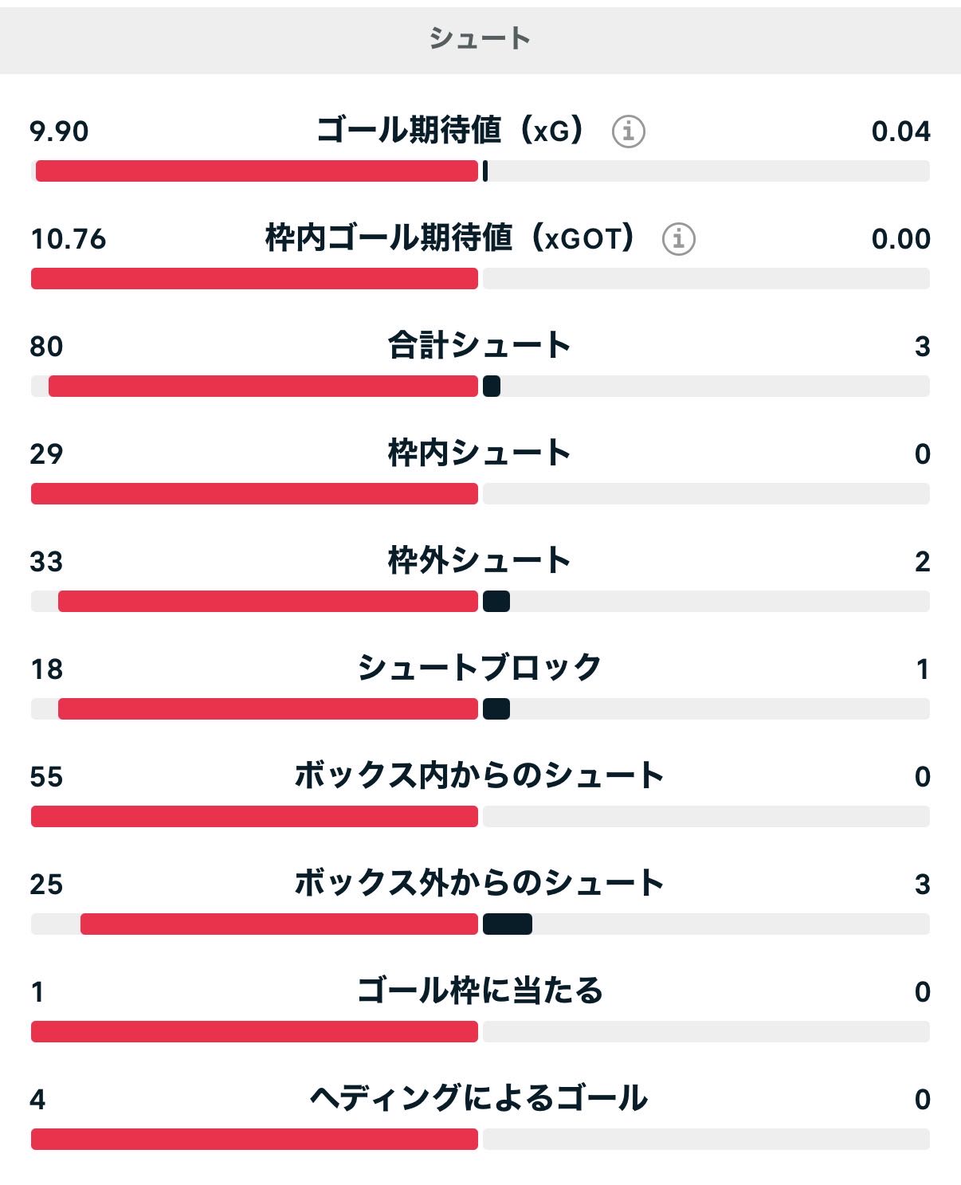
Task: Click the ゴール期待値（xG） stat label
Action: 450,130
